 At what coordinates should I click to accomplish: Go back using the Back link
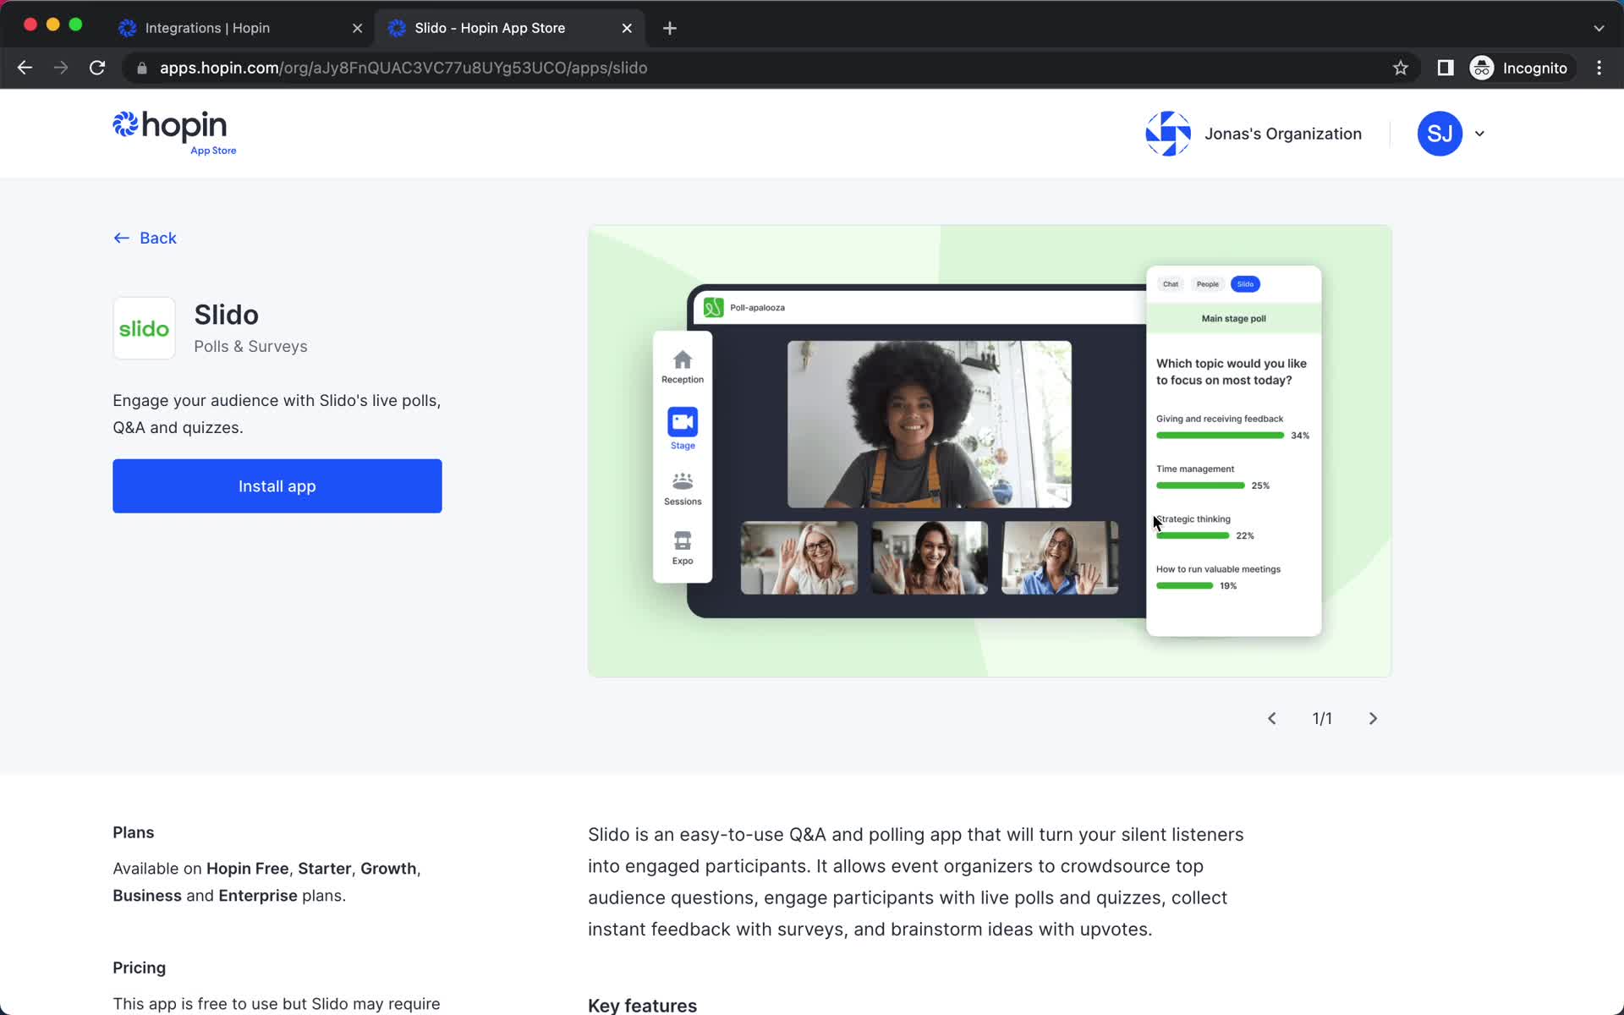(x=145, y=238)
